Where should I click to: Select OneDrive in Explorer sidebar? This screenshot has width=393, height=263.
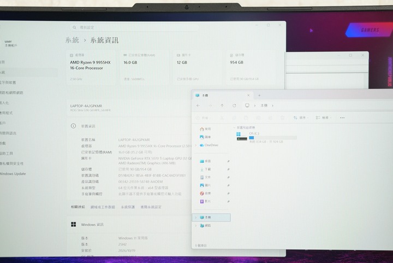click(x=209, y=145)
